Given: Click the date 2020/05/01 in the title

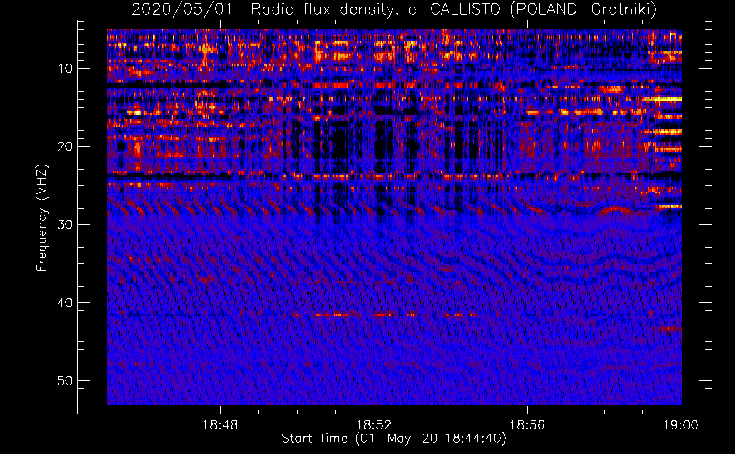Looking at the screenshot, I should 182,9.
